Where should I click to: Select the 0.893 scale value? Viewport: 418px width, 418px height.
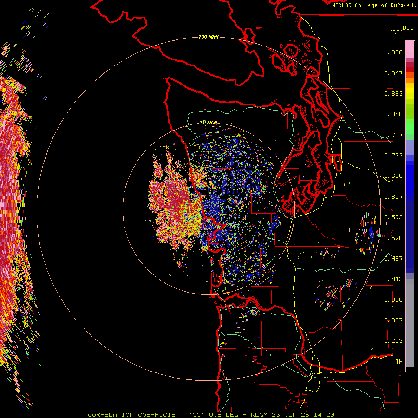(393, 93)
